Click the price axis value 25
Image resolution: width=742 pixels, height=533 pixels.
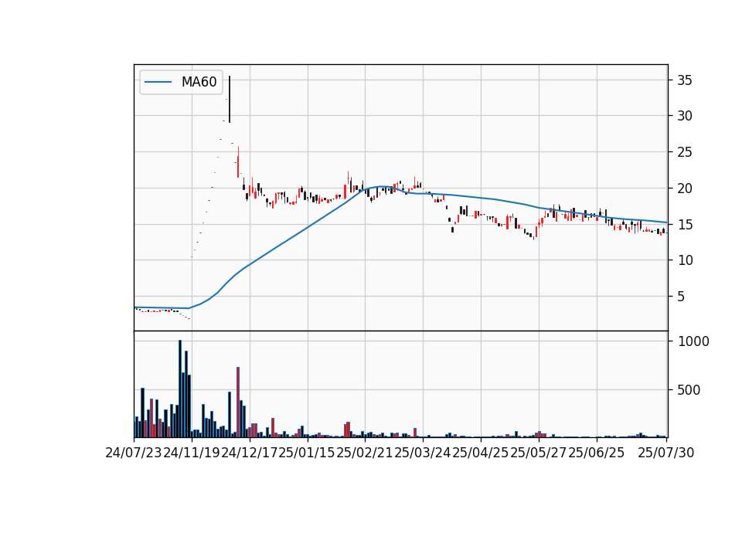pyautogui.click(x=685, y=152)
